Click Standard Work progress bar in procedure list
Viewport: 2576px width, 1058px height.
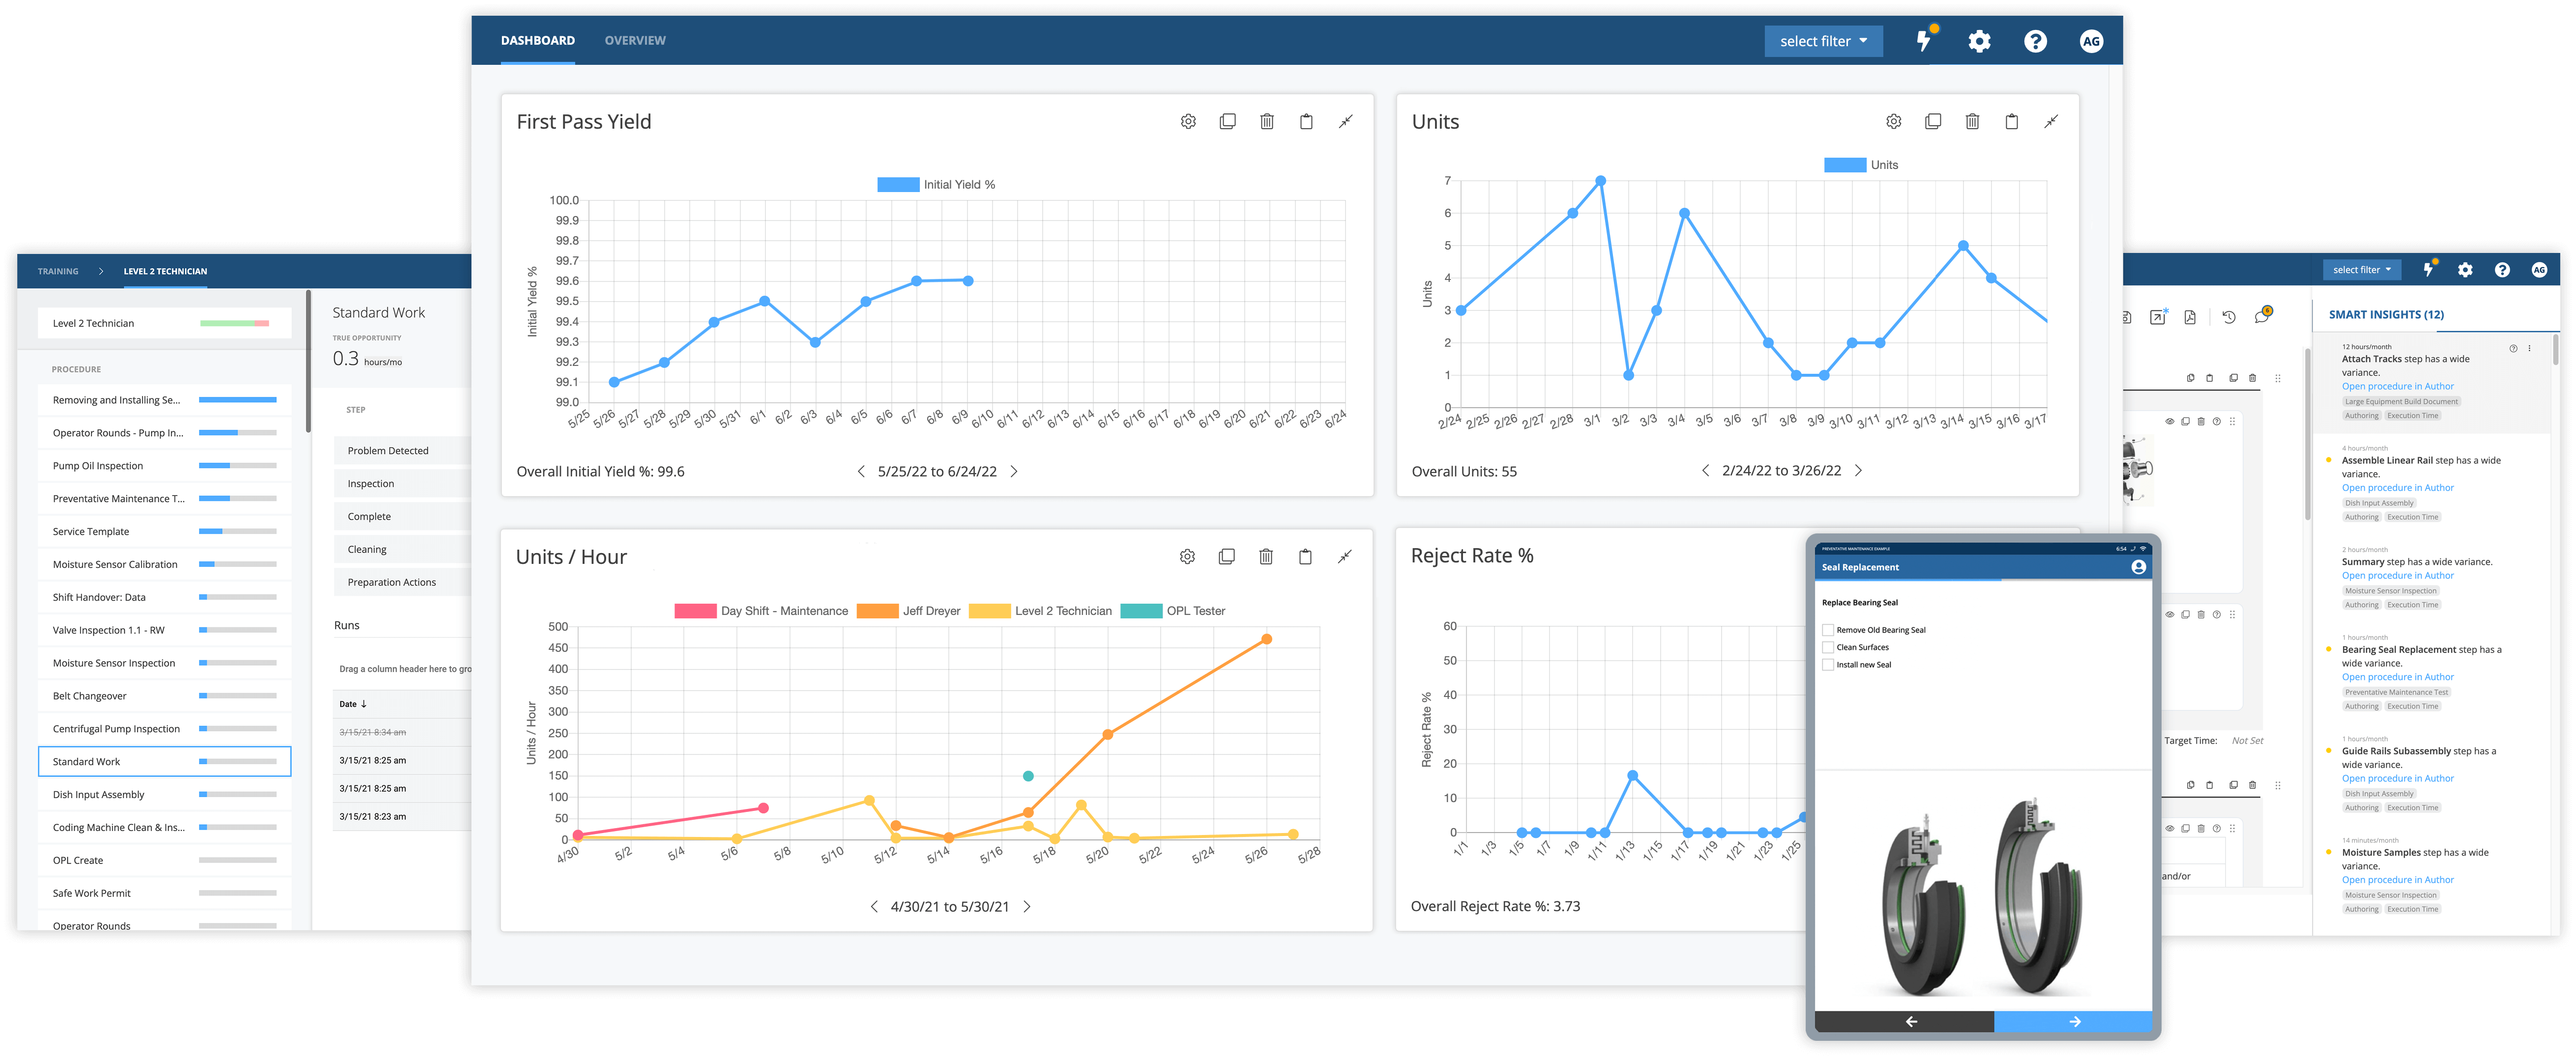click(x=238, y=762)
